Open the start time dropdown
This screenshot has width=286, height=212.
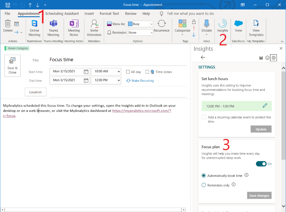(x=119, y=71)
